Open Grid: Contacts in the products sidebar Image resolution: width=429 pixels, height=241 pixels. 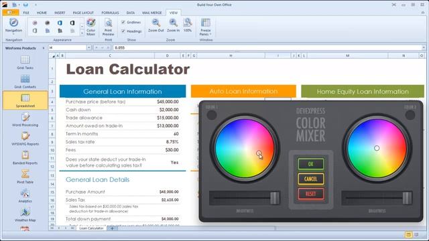[25, 82]
